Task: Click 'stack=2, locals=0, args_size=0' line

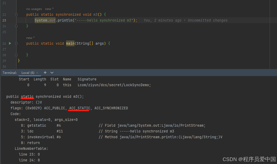Action: (46, 120)
